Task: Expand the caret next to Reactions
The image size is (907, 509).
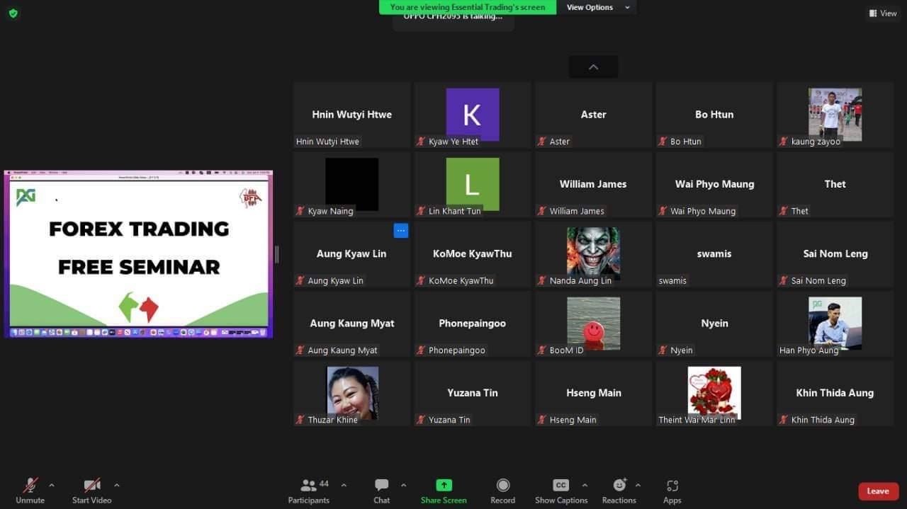Action: pyautogui.click(x=638, y=485)
